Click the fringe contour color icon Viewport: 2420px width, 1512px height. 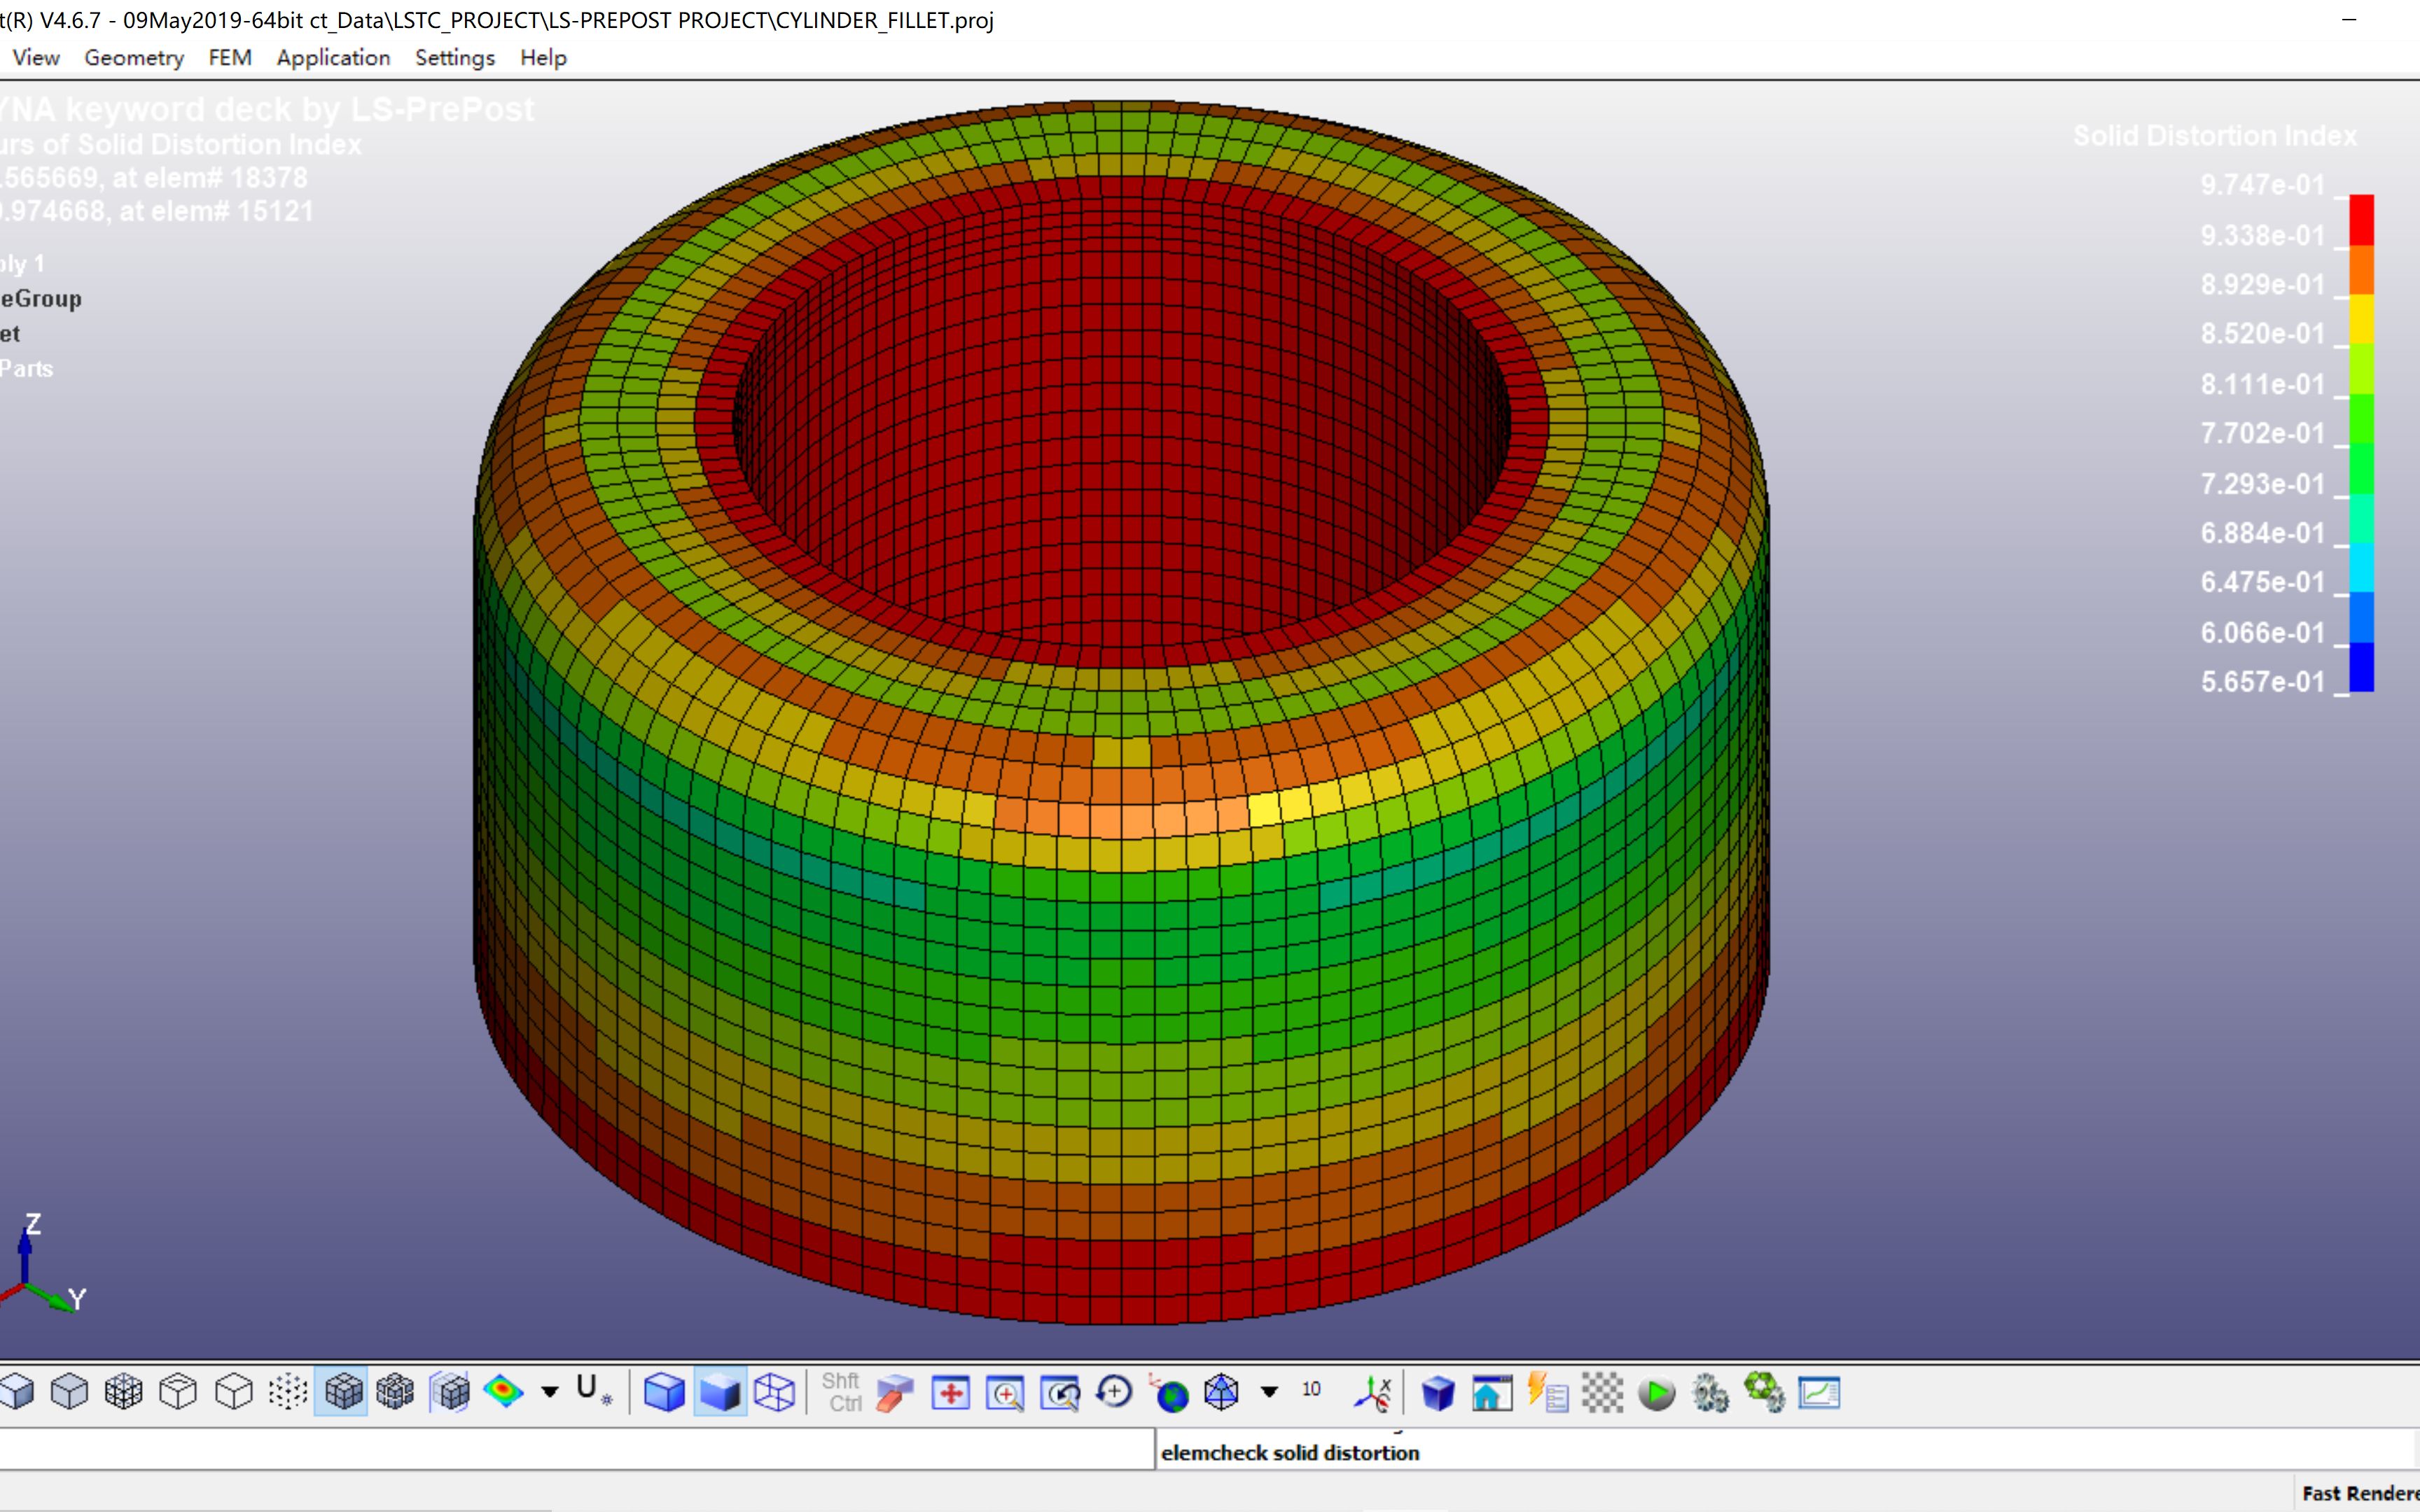pos(503,1391)
